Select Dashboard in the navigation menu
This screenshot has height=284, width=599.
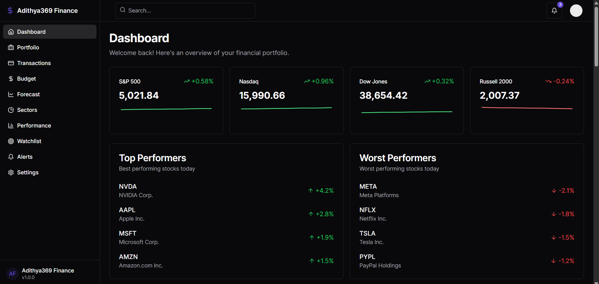(31, 32)
